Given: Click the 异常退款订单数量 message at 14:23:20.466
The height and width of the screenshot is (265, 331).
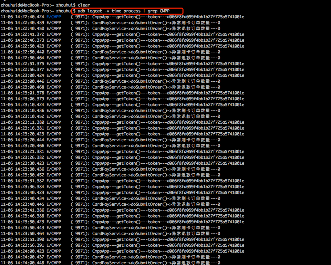Looking at the screenshot, I should click(x=156, y=146).
